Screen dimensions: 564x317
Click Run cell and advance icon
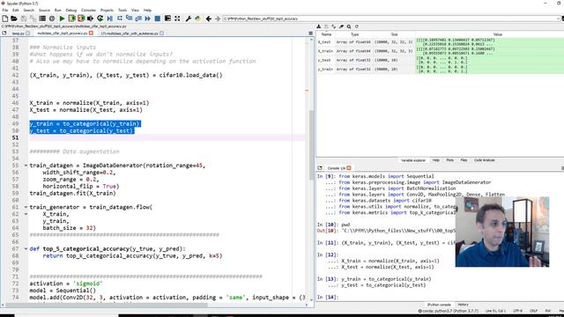(x=81, y=18)
